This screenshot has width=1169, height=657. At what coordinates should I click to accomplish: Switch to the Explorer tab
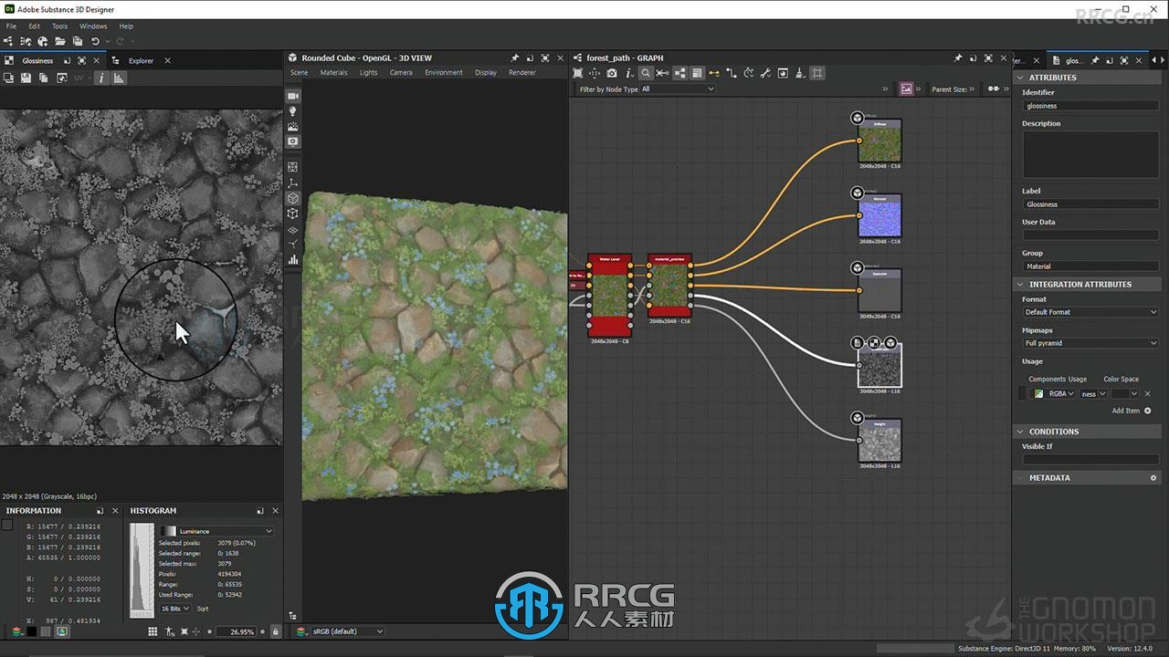point(141,61)
